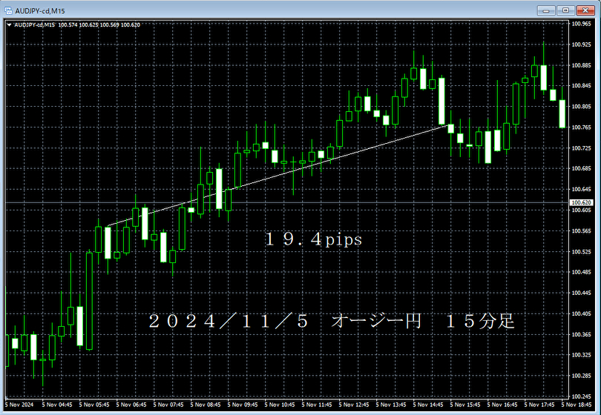
Task: Click the time axis label '5 Nov 17:45'
Action: [539, 405]
